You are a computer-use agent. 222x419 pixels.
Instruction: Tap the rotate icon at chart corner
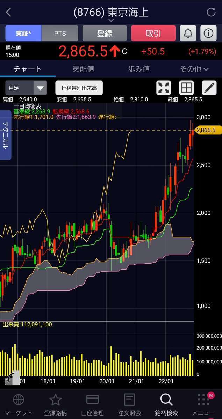pyautogui.click(x=12, y=379)
